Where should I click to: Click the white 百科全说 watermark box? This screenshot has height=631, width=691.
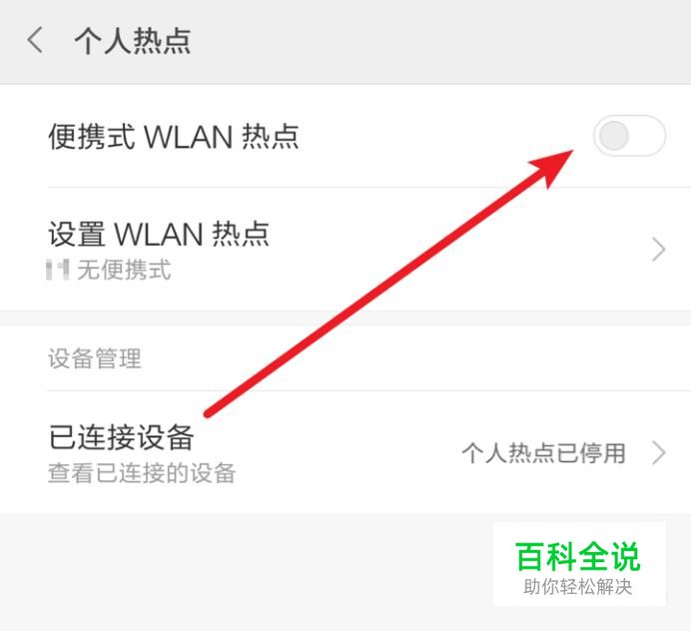pos(579,564)
